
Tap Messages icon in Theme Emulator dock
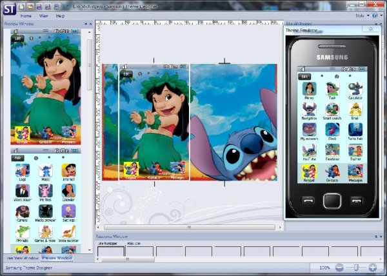[355, 173]
